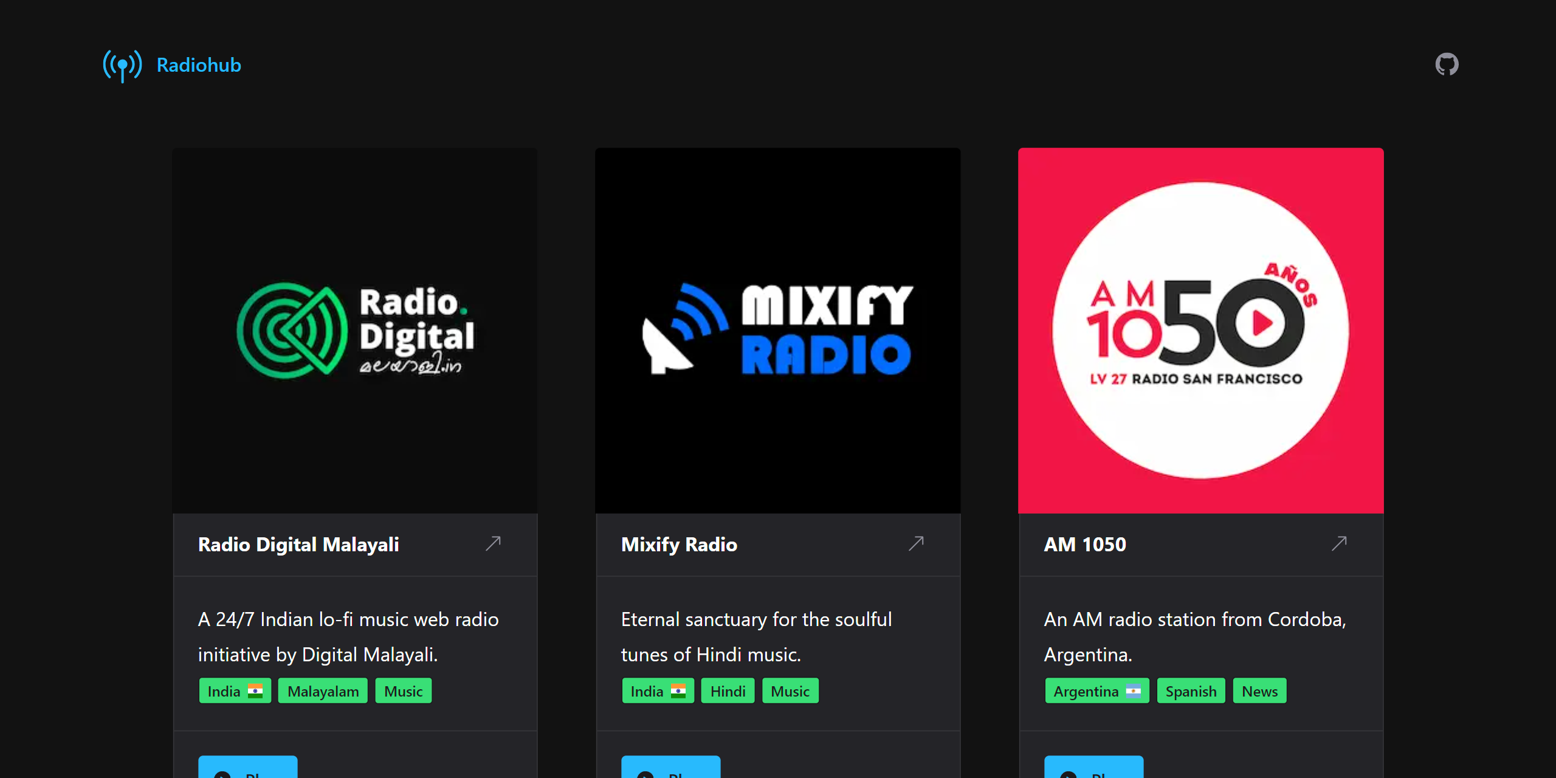Click the Radiohub broadcast antenna logo icon
Viewport: 1556px width, 778px height.
122,66
